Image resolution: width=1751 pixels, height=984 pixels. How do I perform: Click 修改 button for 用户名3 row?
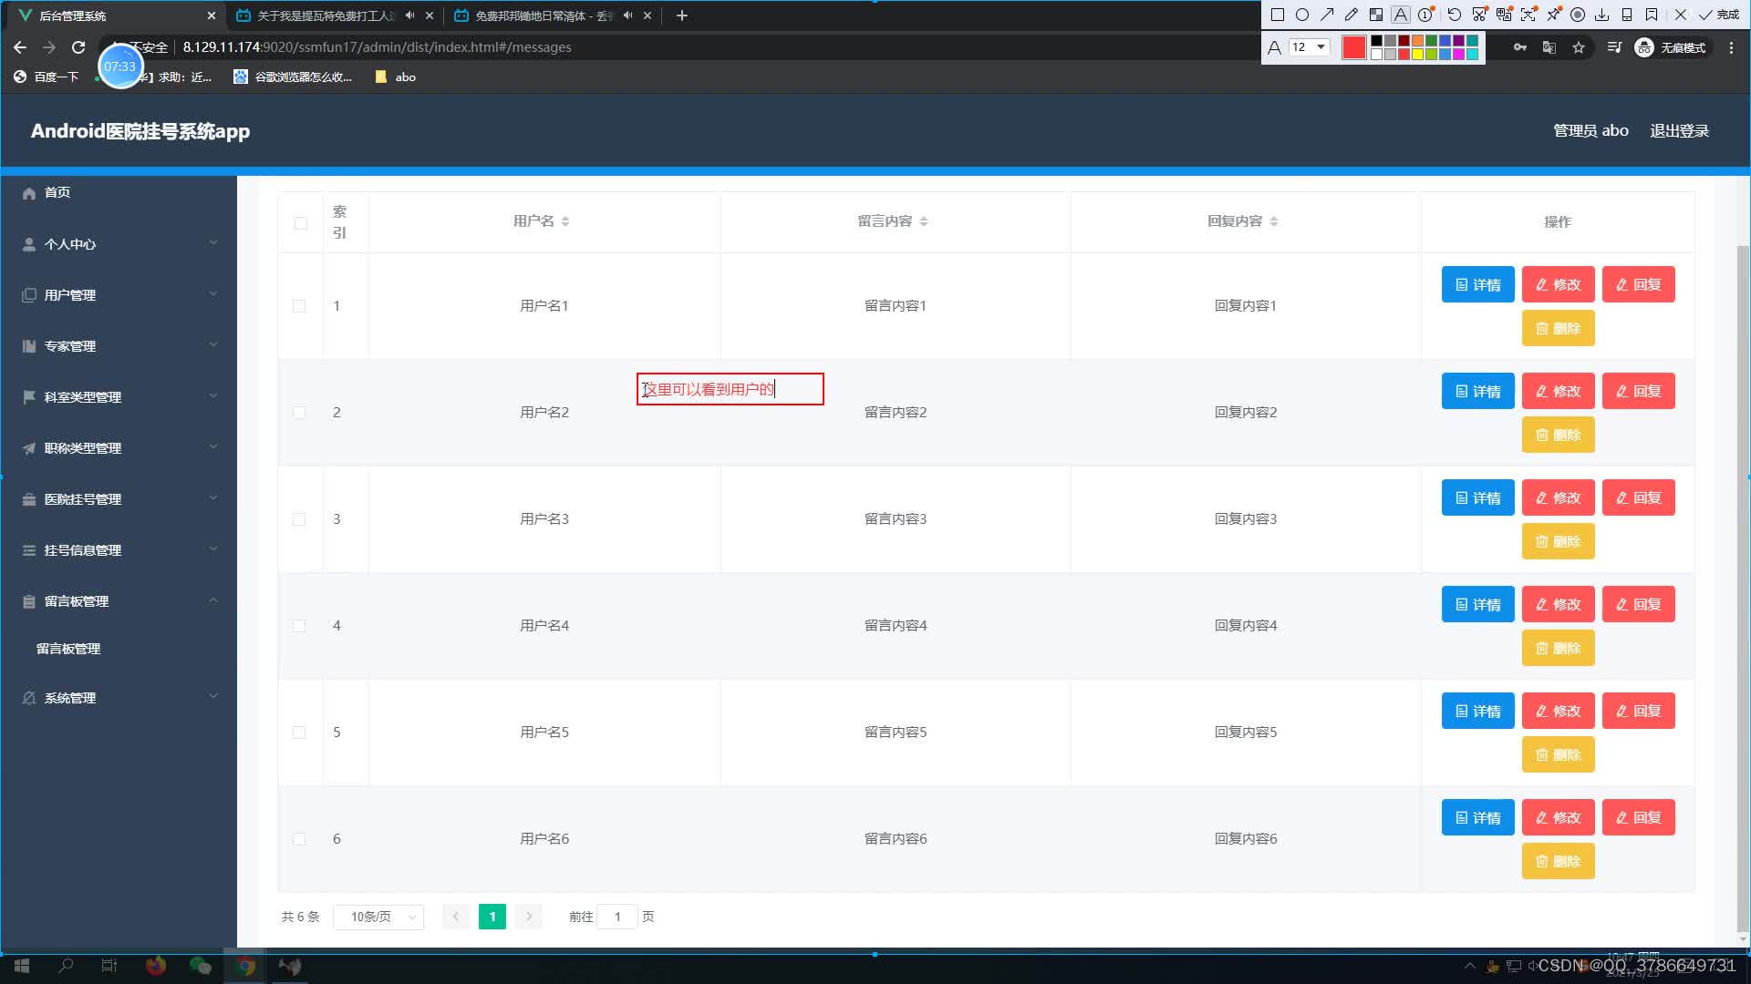pyautogui.click(x=1559, y=497)
